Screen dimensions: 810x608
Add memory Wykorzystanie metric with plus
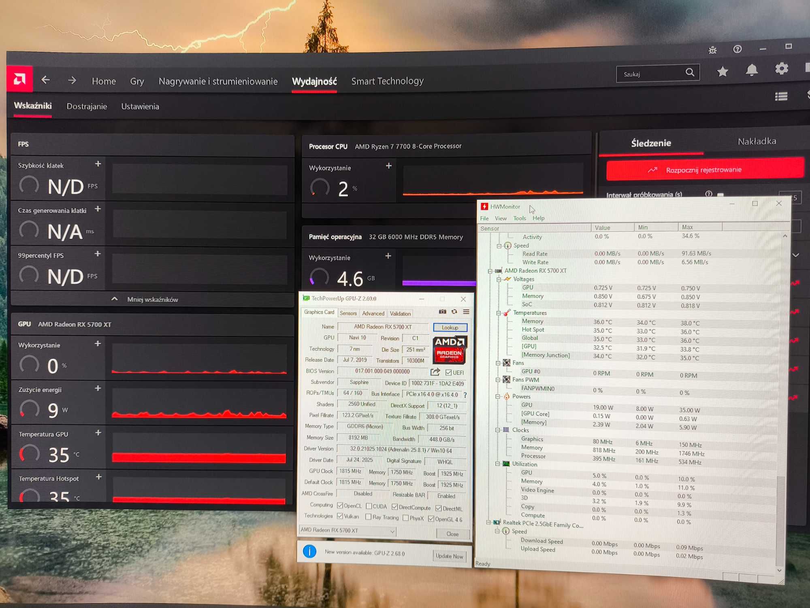[388, 256]
